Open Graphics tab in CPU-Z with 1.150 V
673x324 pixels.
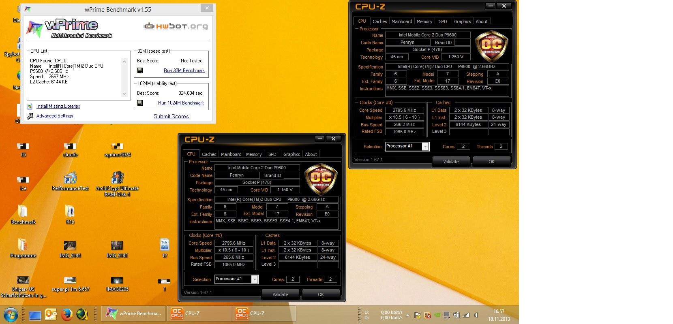click(x=291, y=154)
